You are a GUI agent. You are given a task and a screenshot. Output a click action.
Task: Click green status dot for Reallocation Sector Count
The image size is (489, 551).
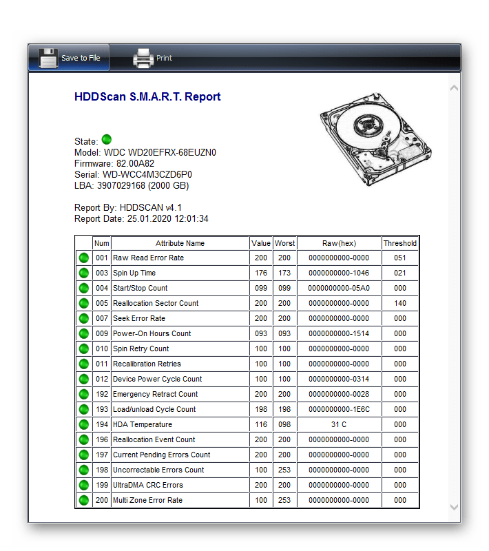tap(84, 303)
